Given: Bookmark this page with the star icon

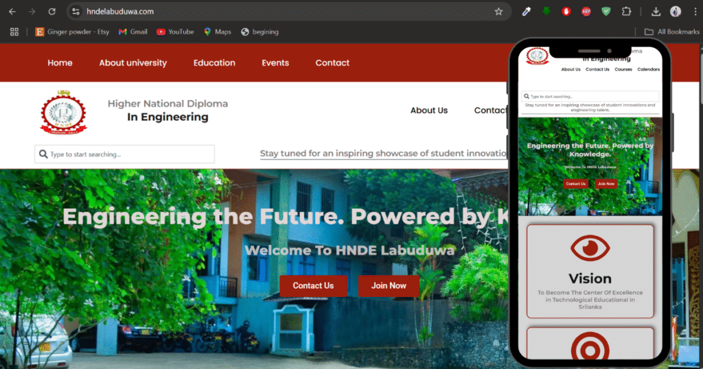Looking at the screenshot, I should pos(498,12).
